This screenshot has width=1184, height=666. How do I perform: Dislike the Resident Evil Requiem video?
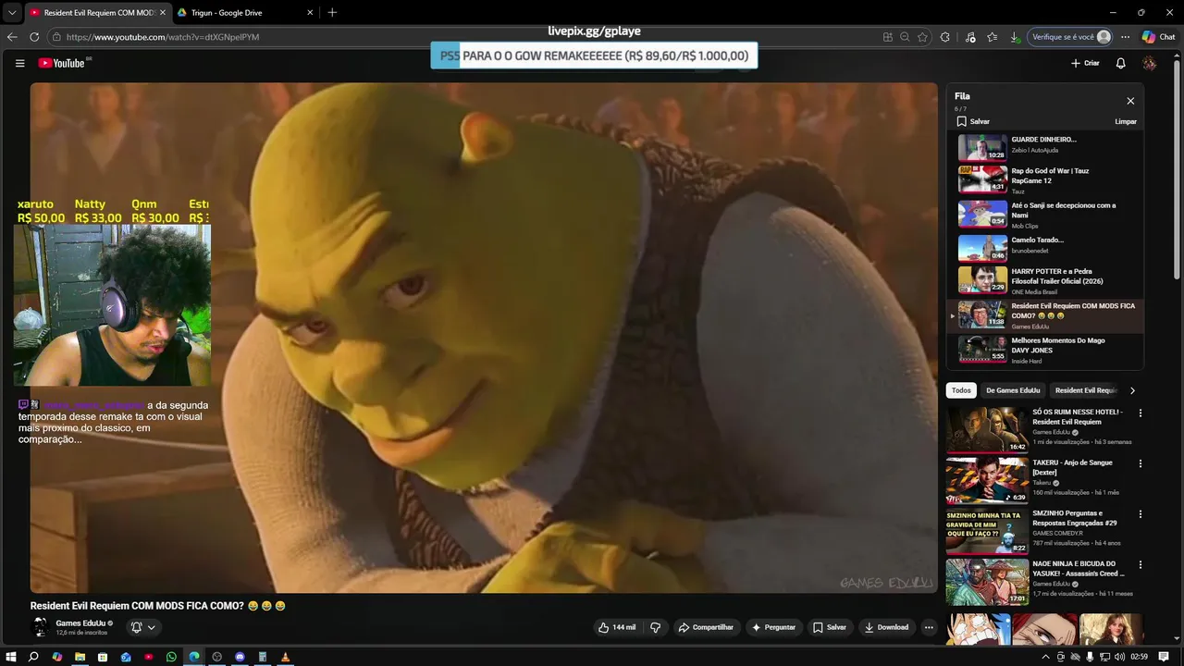[655, 627]
